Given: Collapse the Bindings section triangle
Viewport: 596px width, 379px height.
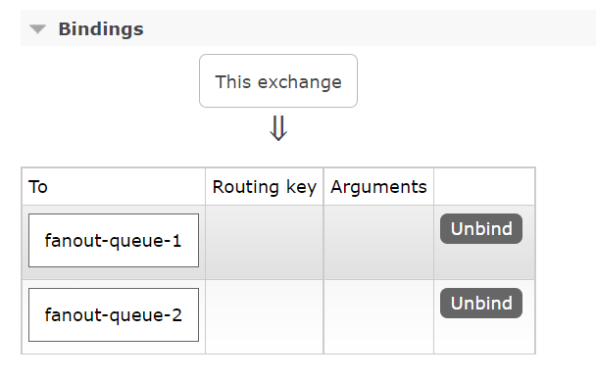Looking at the screenshot, I should [x=37, y=28].
